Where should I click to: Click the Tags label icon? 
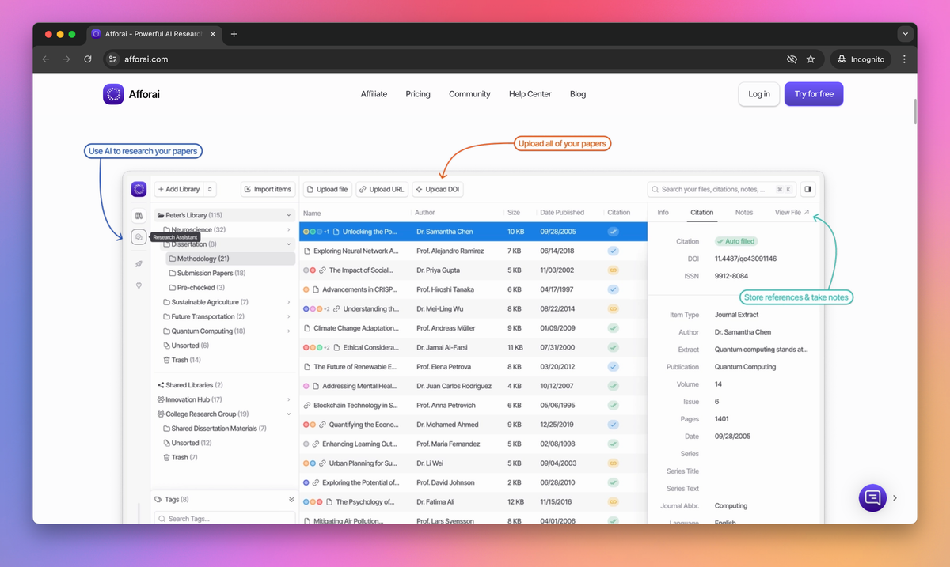[x=158, y=500]
